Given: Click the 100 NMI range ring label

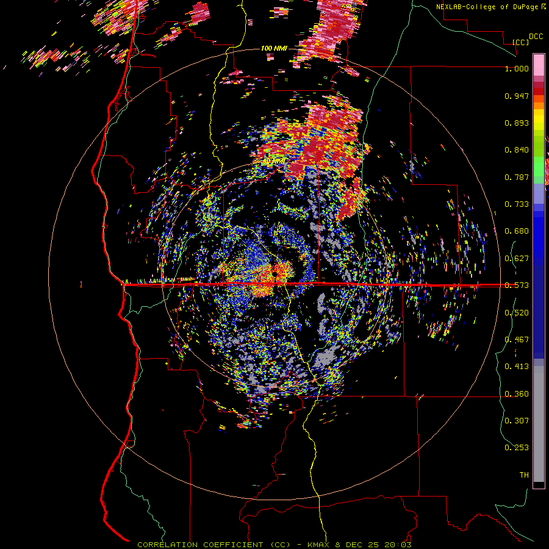Looking at the screenshot, I should 274,48.
